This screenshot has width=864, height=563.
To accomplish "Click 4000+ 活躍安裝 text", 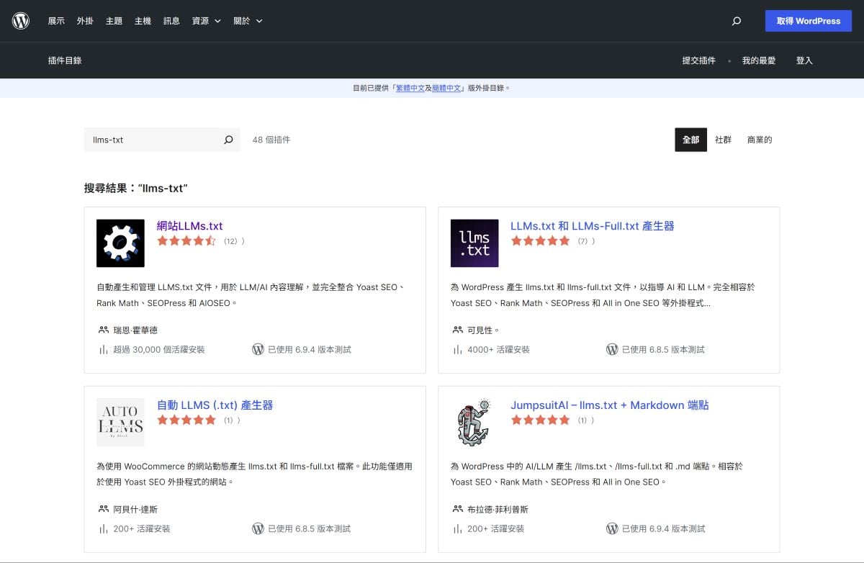I will coord(498,349).
